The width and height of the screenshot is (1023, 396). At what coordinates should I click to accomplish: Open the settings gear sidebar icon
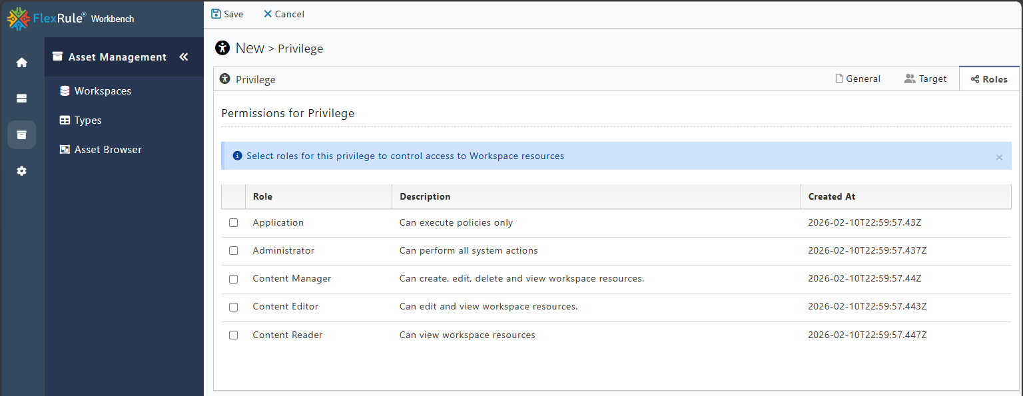(x=21, y=171)
